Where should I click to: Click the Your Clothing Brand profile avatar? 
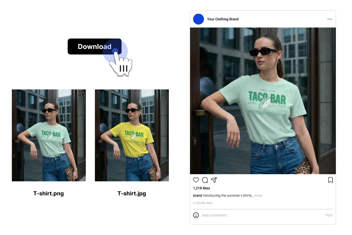tap(198, 19)
